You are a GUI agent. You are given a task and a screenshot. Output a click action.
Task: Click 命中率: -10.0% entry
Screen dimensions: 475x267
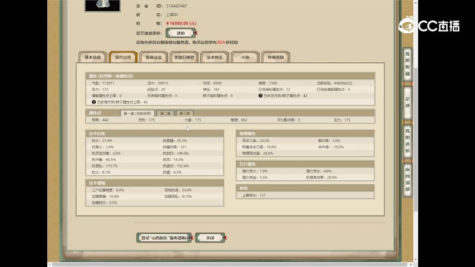(331, 147)
